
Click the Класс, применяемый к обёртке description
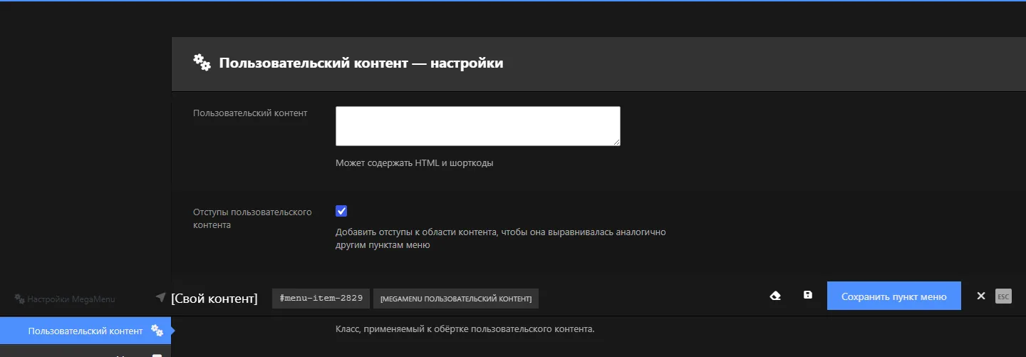pos(465,329)
